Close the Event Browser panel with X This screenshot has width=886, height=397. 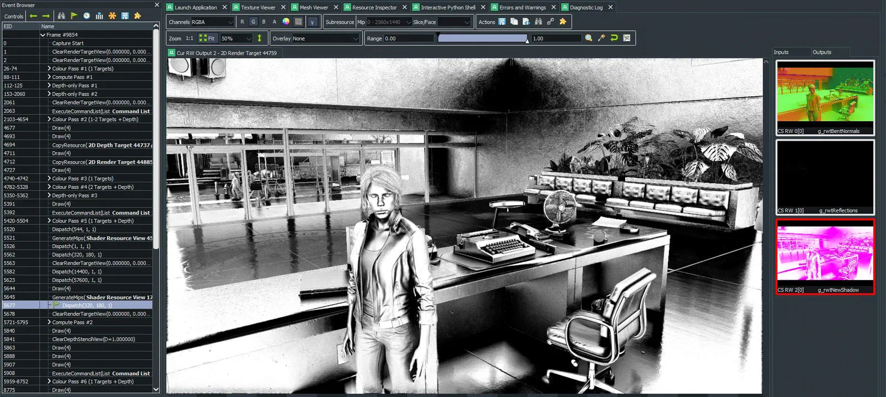(157, 5)
